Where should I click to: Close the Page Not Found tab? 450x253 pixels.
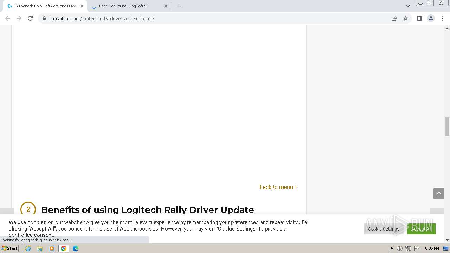point(166,6)
